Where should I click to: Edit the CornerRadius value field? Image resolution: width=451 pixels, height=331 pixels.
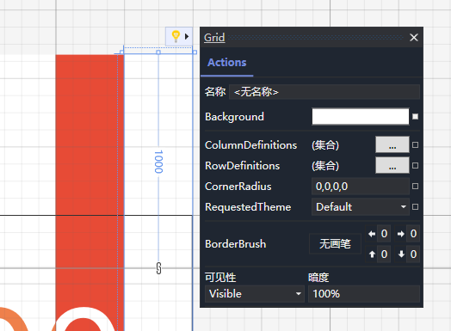361,187
